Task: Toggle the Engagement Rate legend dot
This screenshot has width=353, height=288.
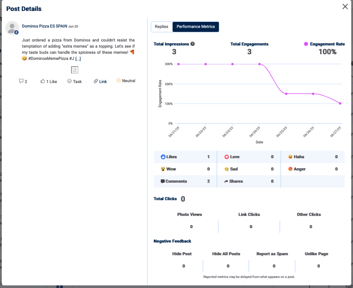Action: 306,44
